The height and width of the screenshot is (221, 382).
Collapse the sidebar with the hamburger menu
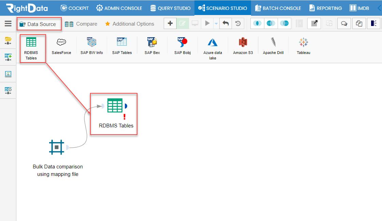click(x=8, y=23)
